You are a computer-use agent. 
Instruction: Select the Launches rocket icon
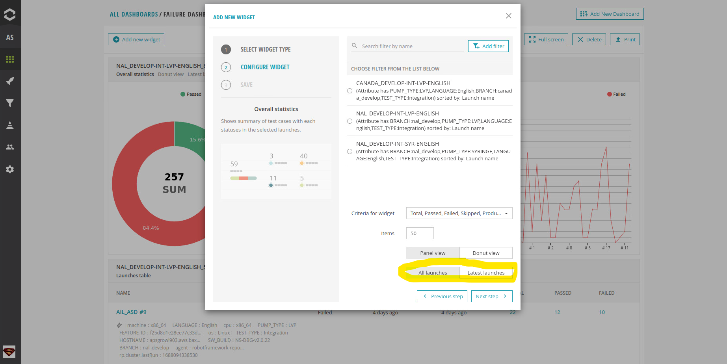10,81
